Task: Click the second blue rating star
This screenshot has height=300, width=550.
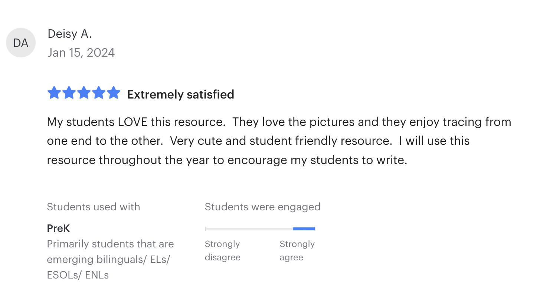Action: (x=69, y=93)
